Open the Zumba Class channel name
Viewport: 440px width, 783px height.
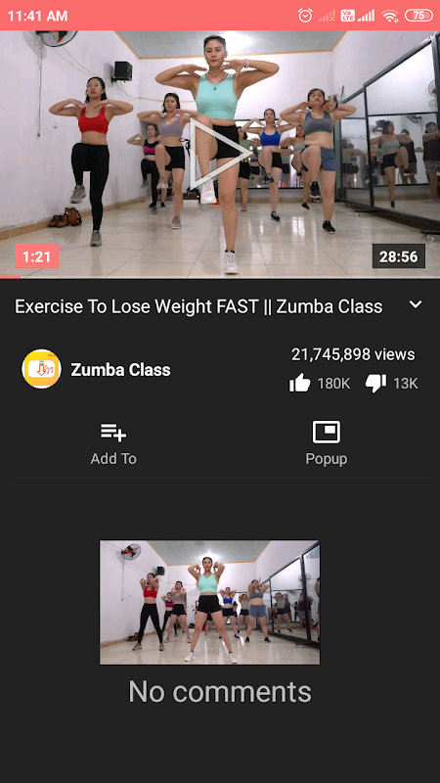tap(120, 370)
